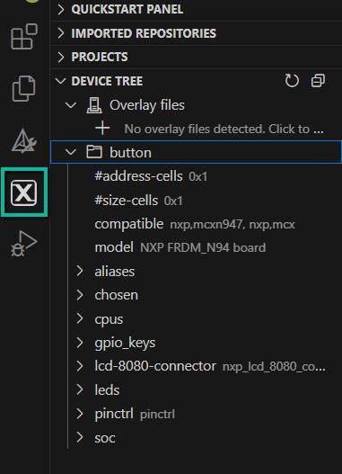Screen dimensions: 342x474
Task: Expand the Quickstart Panel section
Action: point(61,9)
